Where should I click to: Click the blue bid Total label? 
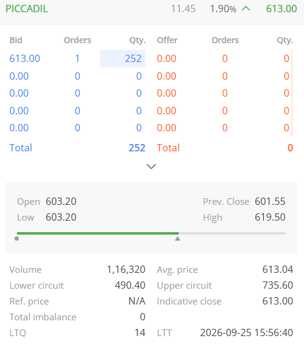(x=21, y=148)
